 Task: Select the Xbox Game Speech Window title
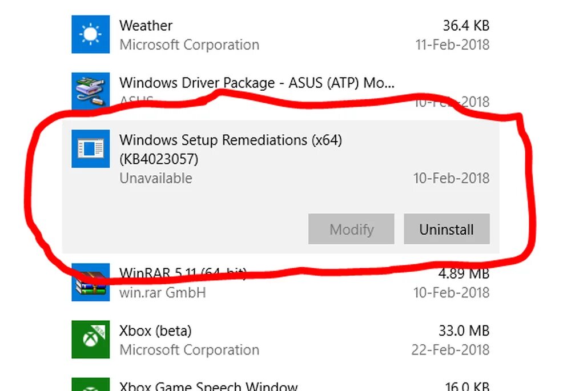click(x=208, y=386)
